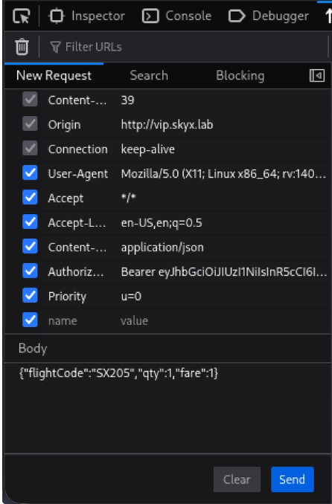Click the filter funnel icon
Screen dimensions: 332x504
55,48
